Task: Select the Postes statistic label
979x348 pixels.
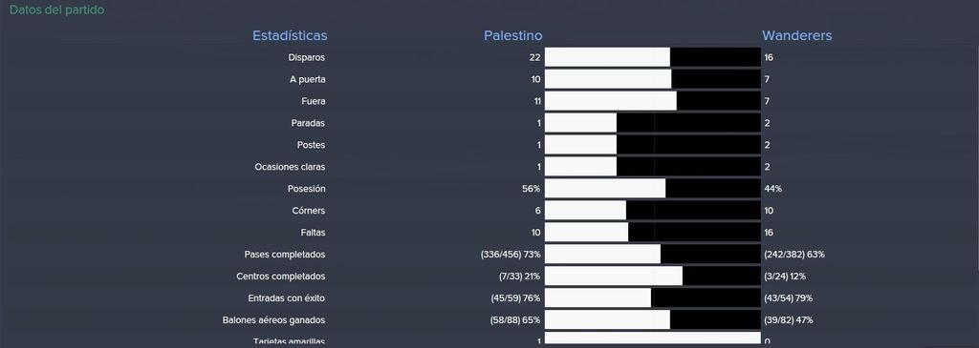Action: (311, 145)
